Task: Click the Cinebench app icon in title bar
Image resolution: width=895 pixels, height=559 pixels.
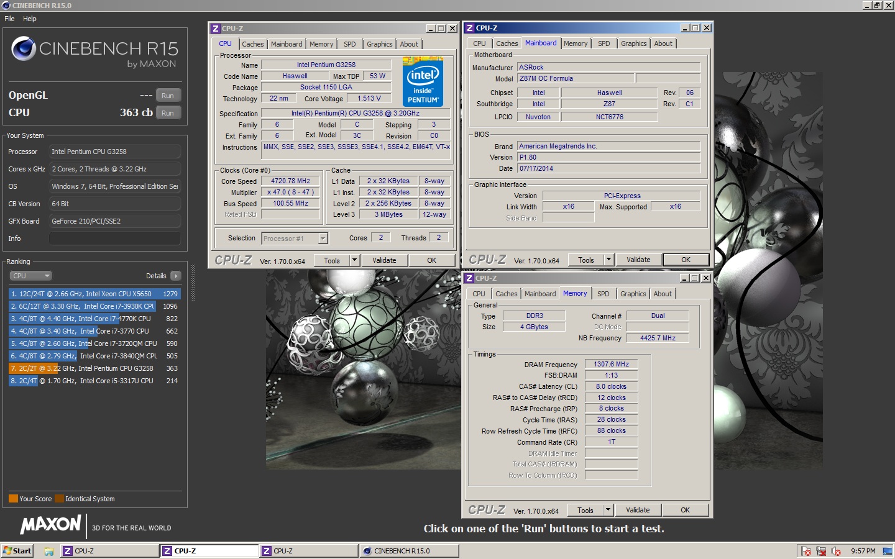Action: tap(6, 5)
